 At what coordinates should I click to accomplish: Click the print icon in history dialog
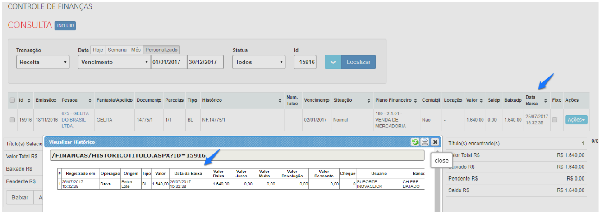point(425,142)
